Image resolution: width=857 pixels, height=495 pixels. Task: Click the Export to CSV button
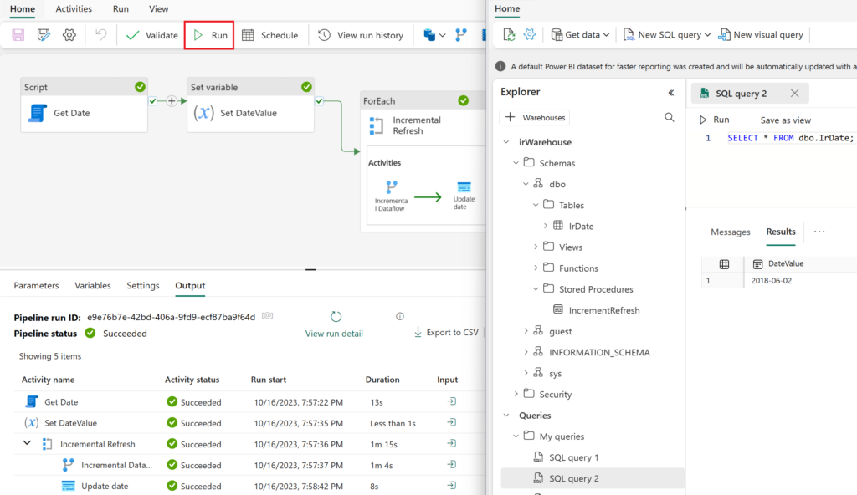446,332
